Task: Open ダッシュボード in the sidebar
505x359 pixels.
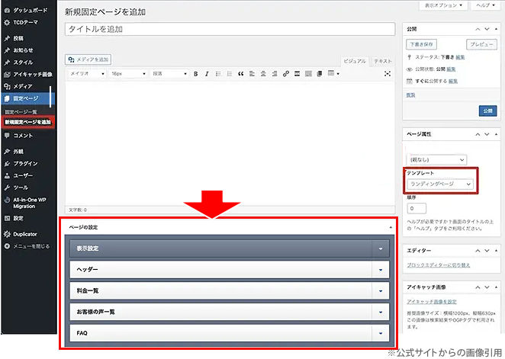Action: pos(29,11)
